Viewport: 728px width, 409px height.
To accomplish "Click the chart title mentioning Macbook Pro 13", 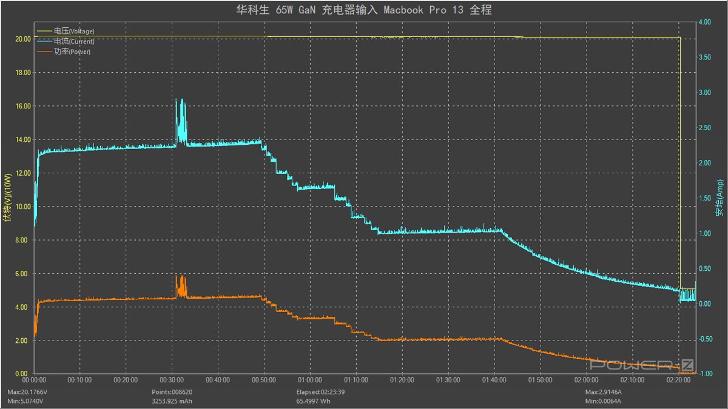I will (363, 10).
